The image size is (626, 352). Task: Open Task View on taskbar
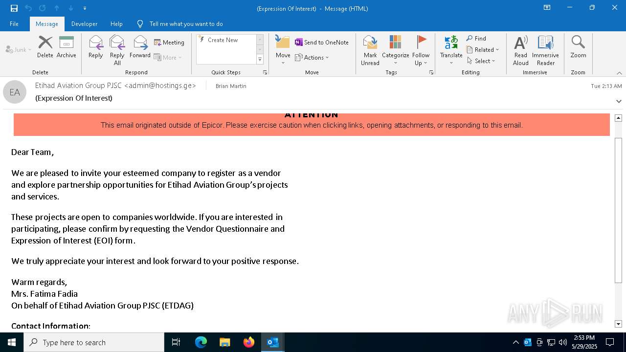(176, 342)
